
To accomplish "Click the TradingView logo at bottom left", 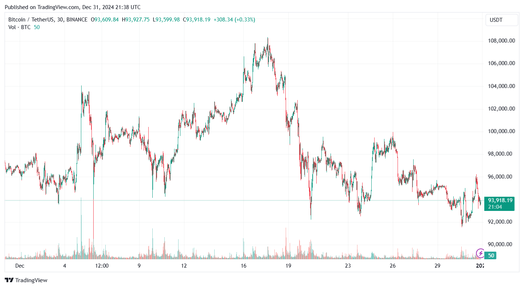I will click(x=26, y=280).
